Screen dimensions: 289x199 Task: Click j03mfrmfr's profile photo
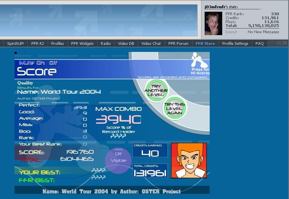tap(213, 23)
